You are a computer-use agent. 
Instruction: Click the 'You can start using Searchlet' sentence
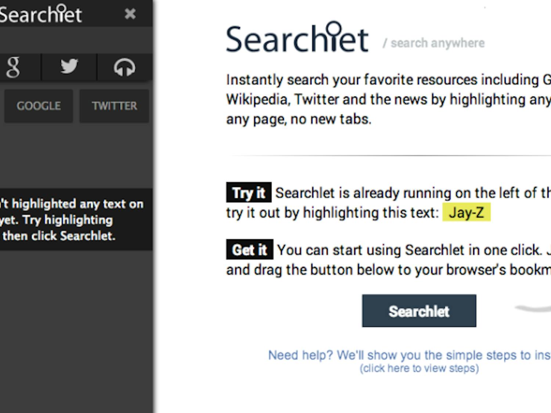(x=411, y=250)
